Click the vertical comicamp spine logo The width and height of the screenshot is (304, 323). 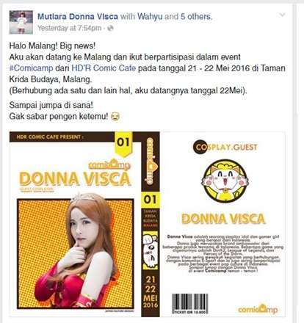click(x=151, y=161)
